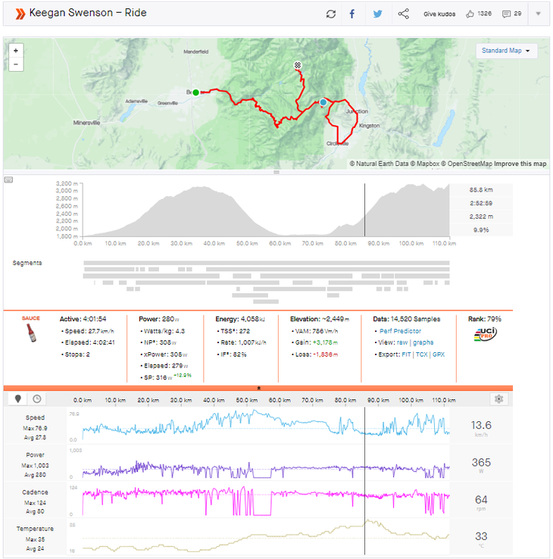Screen dimensions: 553x559
Task: Collapse the Sauce stats panel arrow
Action: (260, 387)
